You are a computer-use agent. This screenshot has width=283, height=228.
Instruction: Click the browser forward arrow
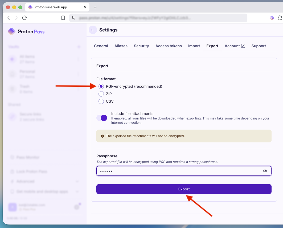pyautogui.click(x=17, y=18)
